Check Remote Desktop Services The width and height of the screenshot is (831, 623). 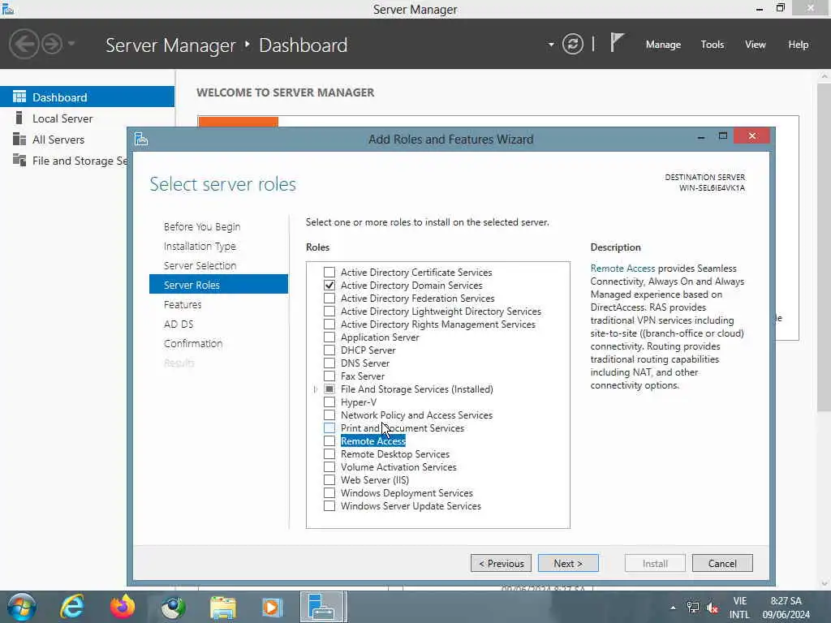coord(329,454)
